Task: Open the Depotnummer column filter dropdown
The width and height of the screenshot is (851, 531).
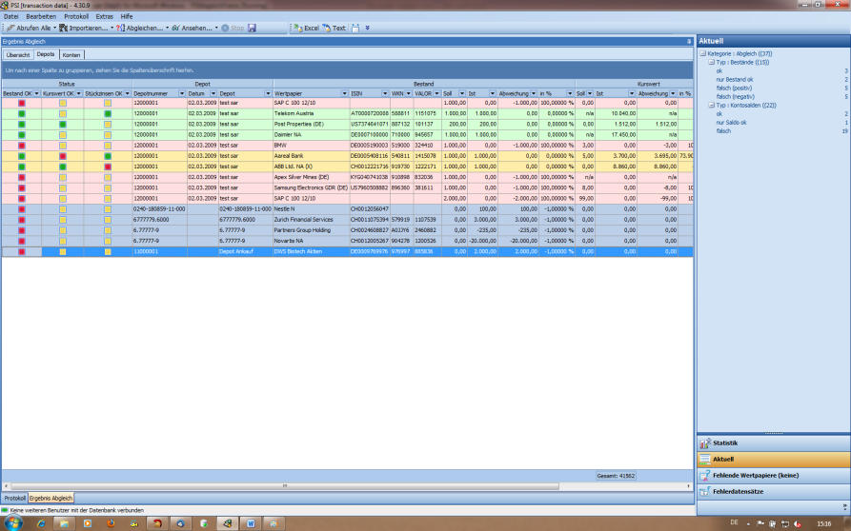Action: click(180, 93)
